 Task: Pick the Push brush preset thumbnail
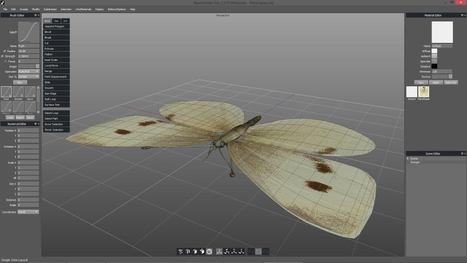[6, 92]
